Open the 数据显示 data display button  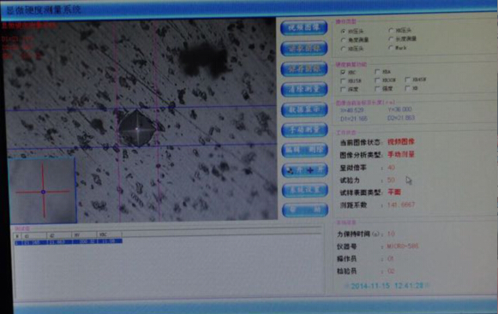click(304, 110)
